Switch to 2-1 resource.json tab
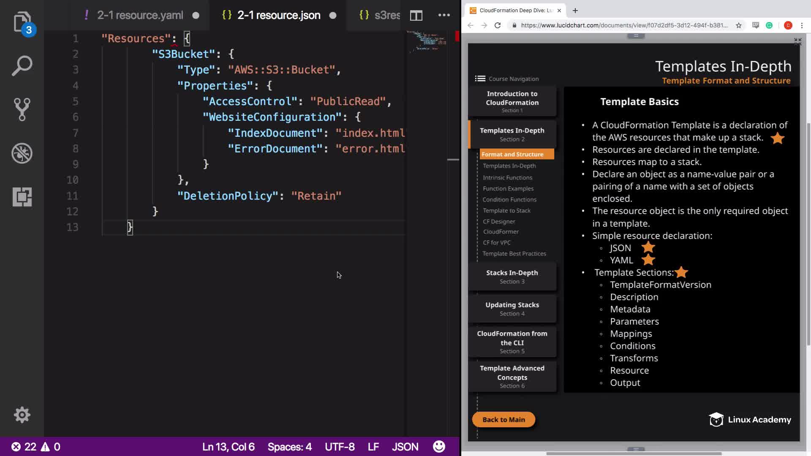811x456 pixels. pos(278,15)
